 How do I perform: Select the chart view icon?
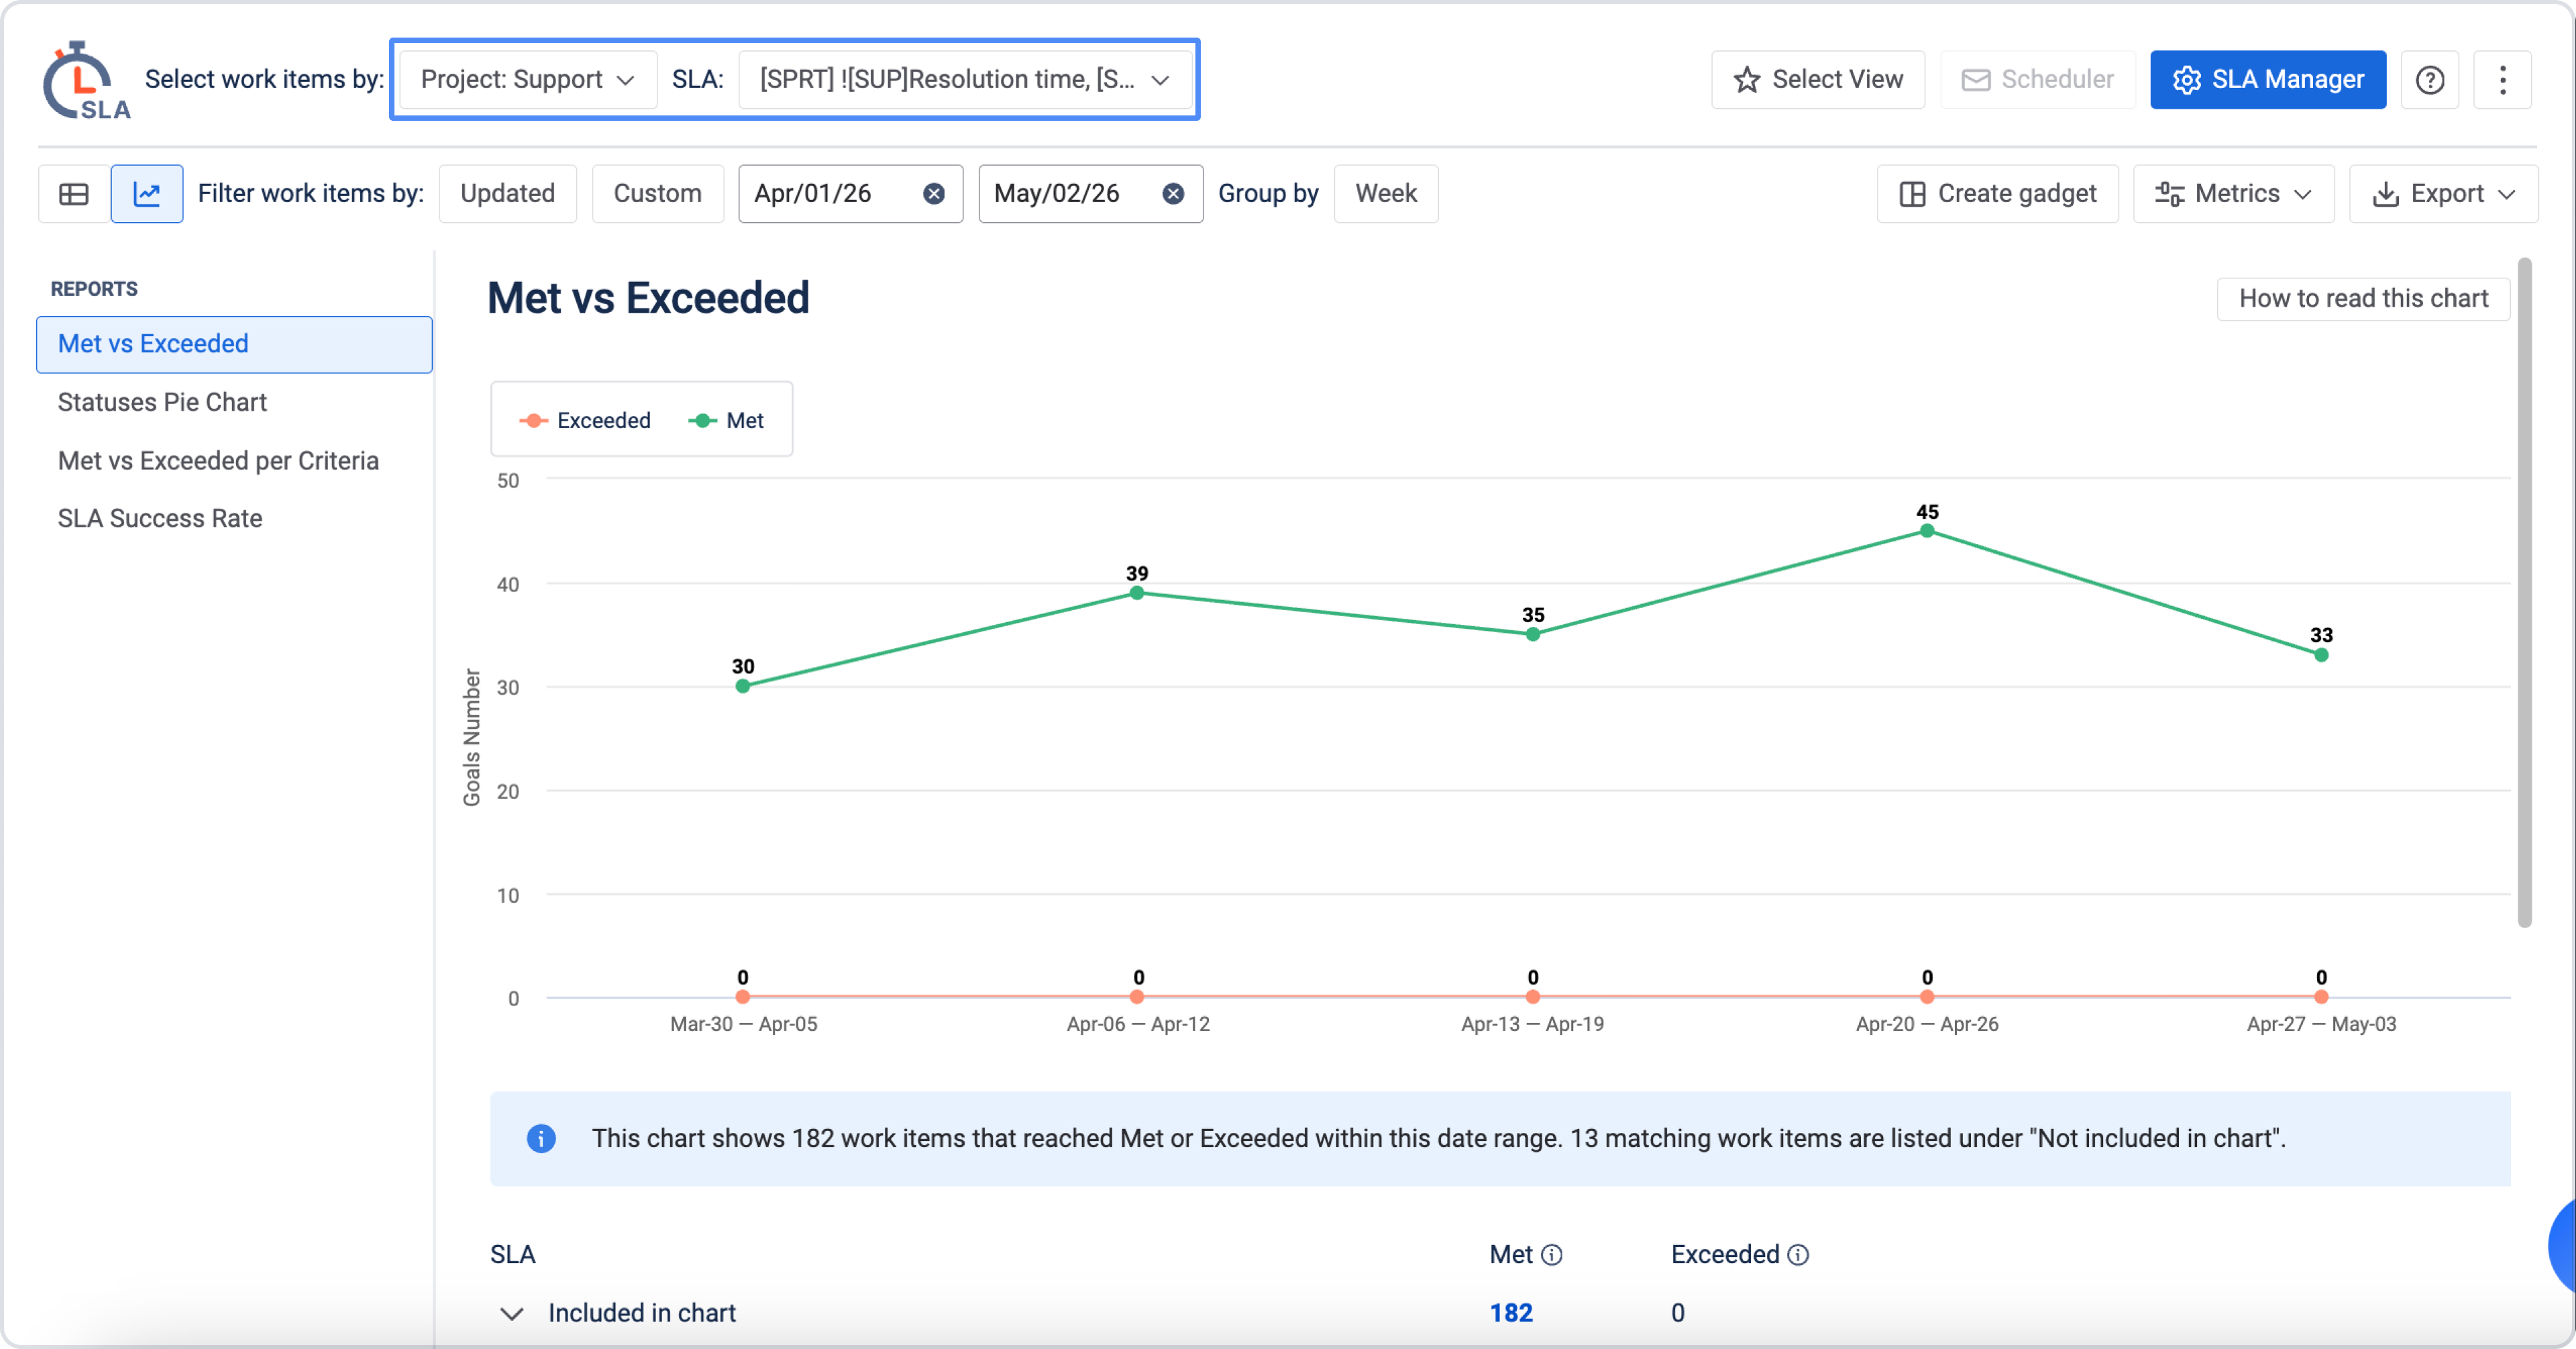point(147,194)
